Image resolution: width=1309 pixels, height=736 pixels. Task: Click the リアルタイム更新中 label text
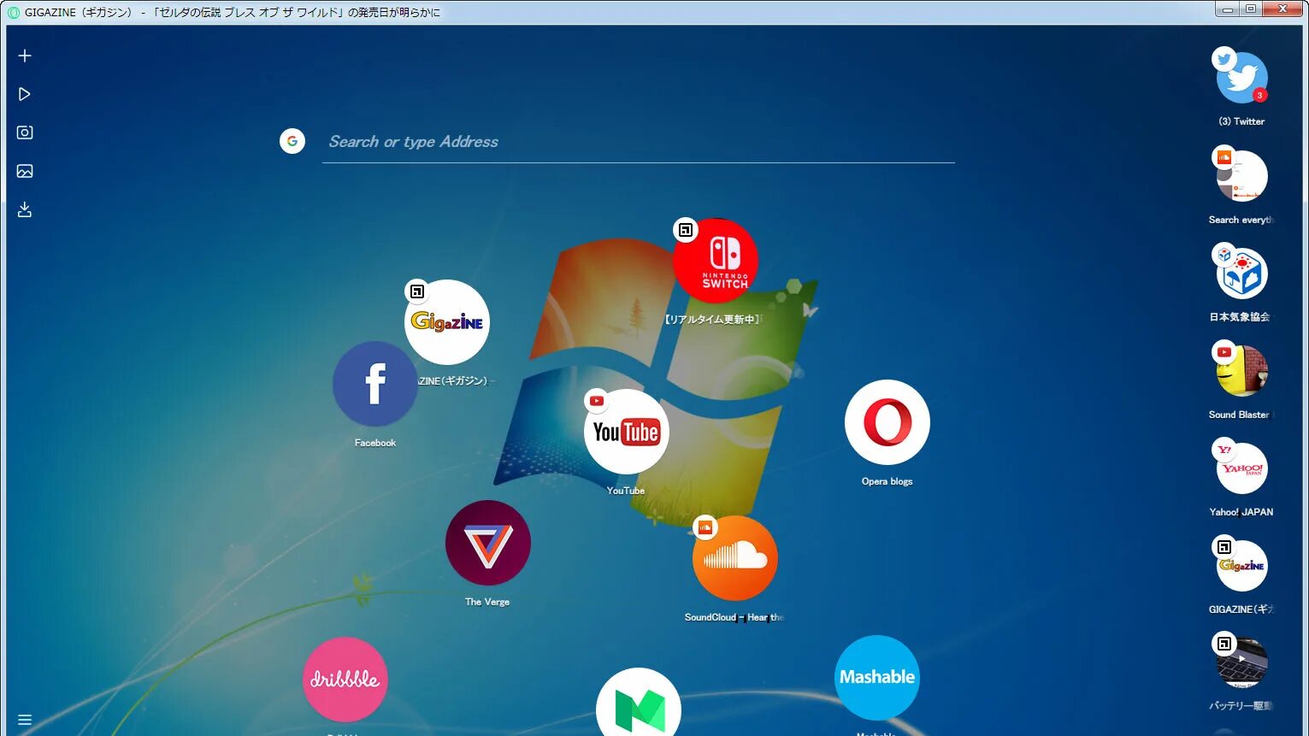[x=712, y=319]
